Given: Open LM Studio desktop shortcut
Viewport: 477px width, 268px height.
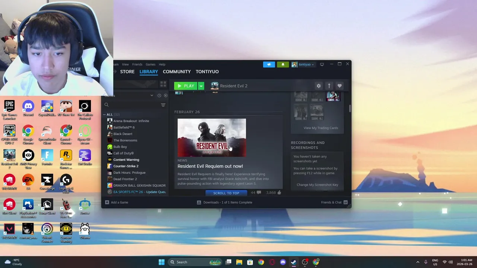Looking at the screenshot, I should click(85, 157).
